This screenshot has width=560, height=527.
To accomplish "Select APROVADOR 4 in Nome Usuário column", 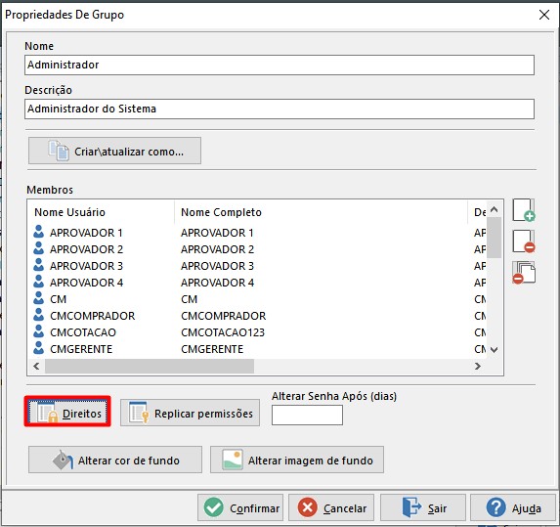I will 86,283.
